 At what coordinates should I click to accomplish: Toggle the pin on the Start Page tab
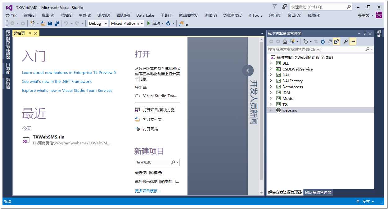[30, 33]
